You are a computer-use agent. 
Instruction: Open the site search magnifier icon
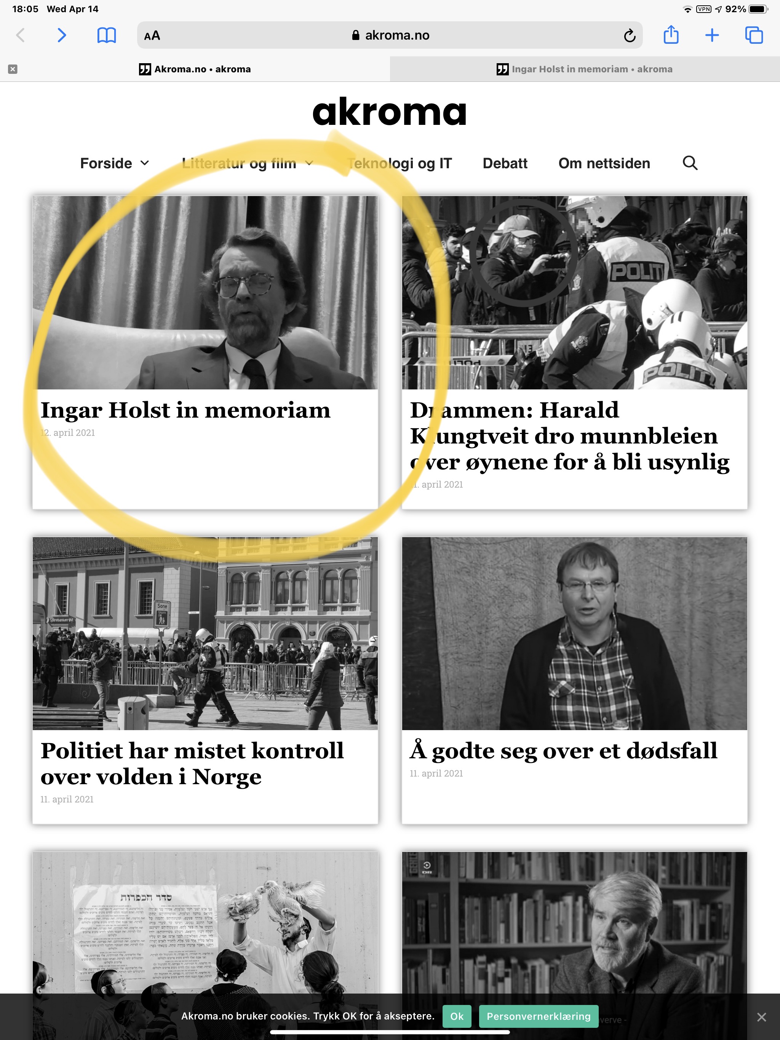pos(690,163)
